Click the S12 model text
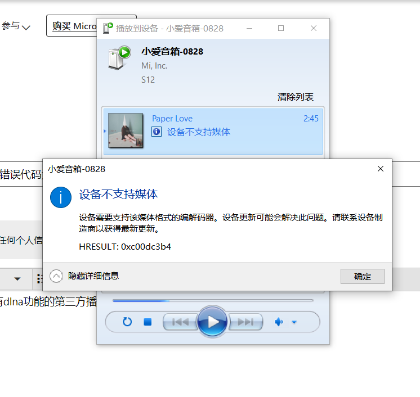Image resolution: width=420 pixels, height=397 pixels. point(148,80)
